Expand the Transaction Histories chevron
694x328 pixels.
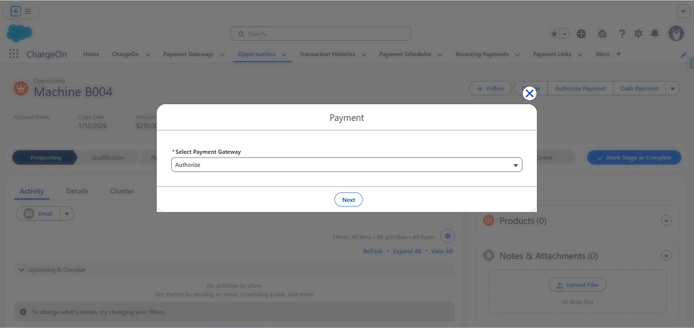click(x=363, y=55)
